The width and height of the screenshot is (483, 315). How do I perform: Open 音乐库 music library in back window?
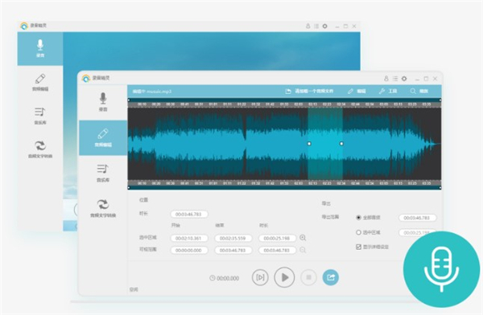(x=40, y=116)
